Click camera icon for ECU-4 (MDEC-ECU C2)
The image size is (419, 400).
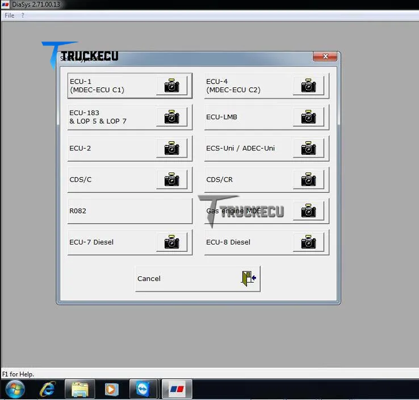point(309,86)
